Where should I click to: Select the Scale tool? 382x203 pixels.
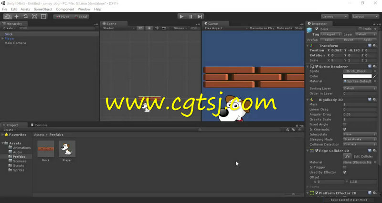(x=34, y=17)
